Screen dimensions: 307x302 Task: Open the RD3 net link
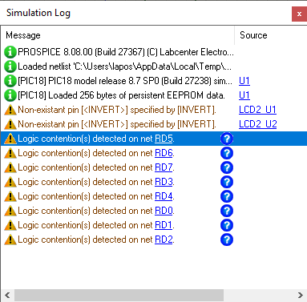click(x=164, y=182)
